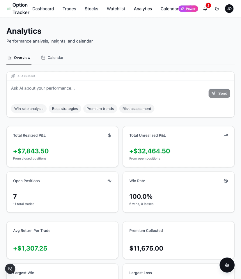Toggle dark mode with the moon icon
This screenshot has height=279, width=241.
point(217,9)
